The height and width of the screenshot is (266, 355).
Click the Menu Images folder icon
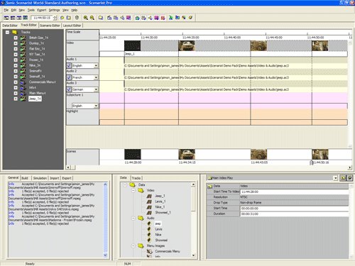tap(141, 246)
